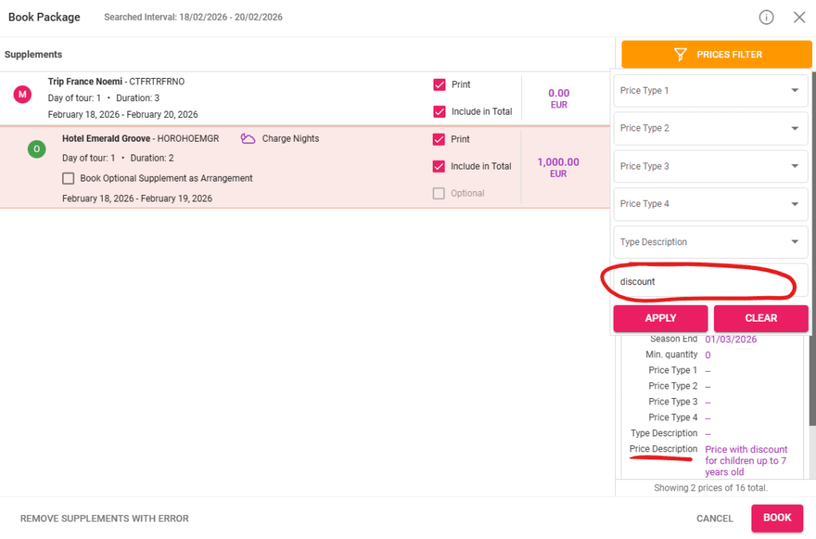The height and width of the screenshot is (539, 816).
Task: Uncheck Include in Total for Hotel Emerald Groove
Action: pos(439,166)
